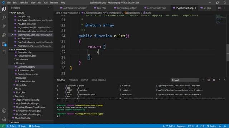This screenshot has height=128, width=229.
Task: Close the LoginRequest.php editor tab
Action: coord(195,8)
